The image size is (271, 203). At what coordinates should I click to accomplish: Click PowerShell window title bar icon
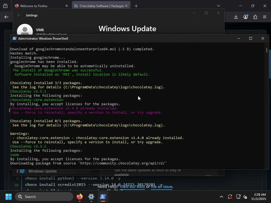coord(15,39)
